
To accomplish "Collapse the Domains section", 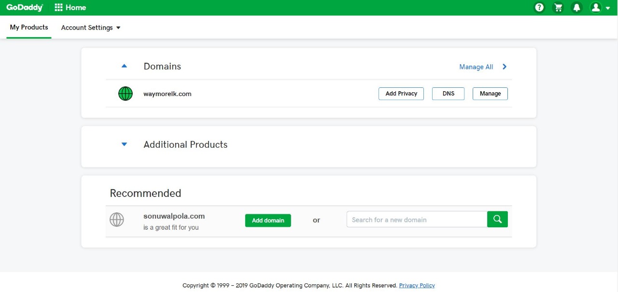I will 124,66.
